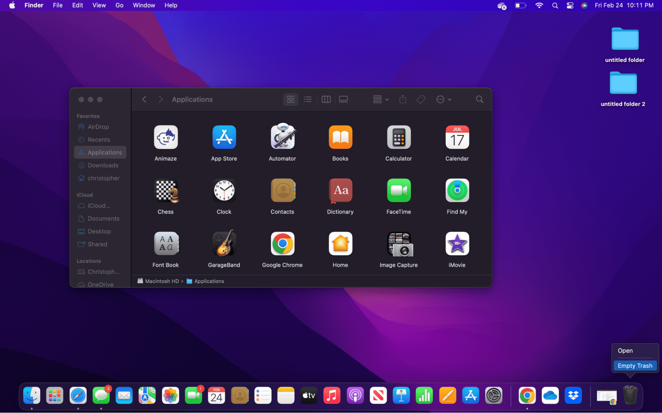
Task: Open Photos from the Dock
Action: (x=170, y=395)
